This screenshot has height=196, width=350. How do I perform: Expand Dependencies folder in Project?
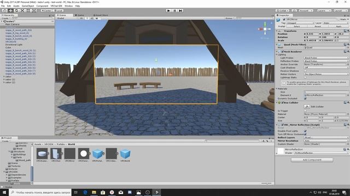pos(7,175)
